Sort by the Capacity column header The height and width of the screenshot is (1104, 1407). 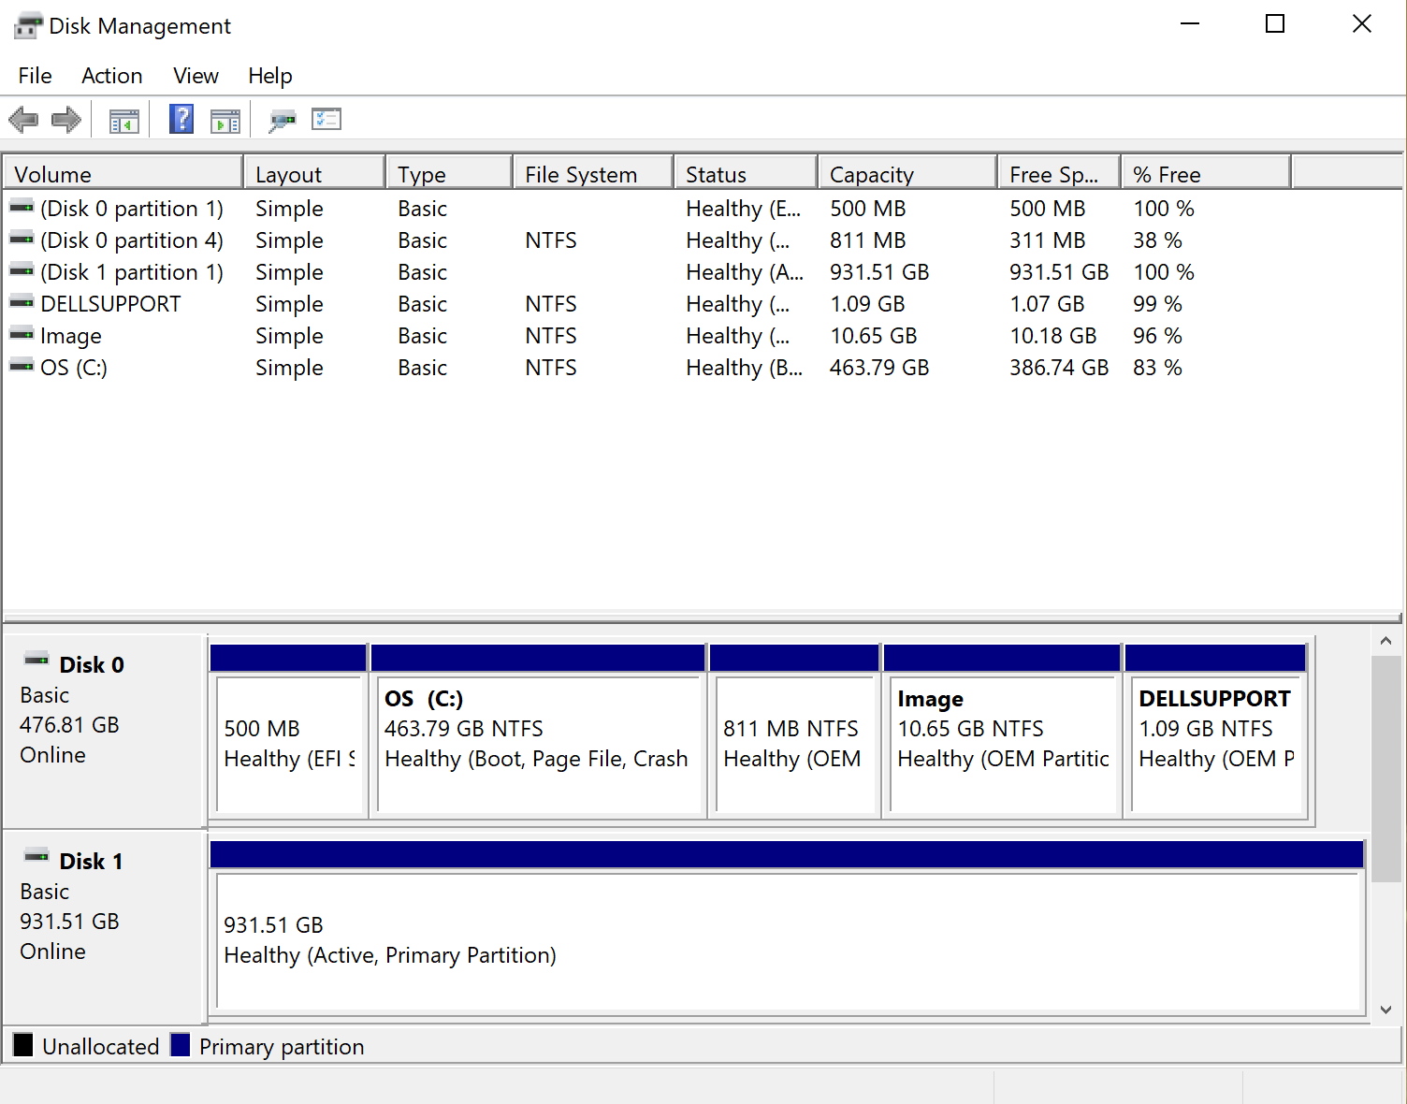coord(907,174)
